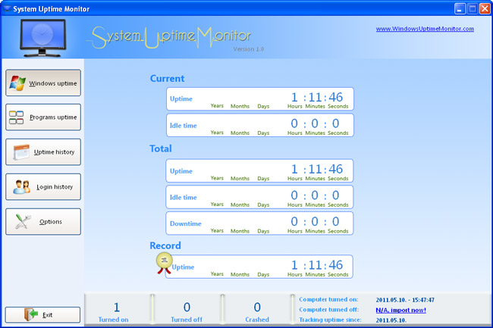
Task: Click the title bar app icon
Action: coord(7,8)
